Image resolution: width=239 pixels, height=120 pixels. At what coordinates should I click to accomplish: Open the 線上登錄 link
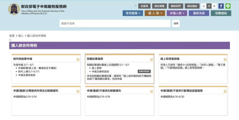click(x=97, y=68)
